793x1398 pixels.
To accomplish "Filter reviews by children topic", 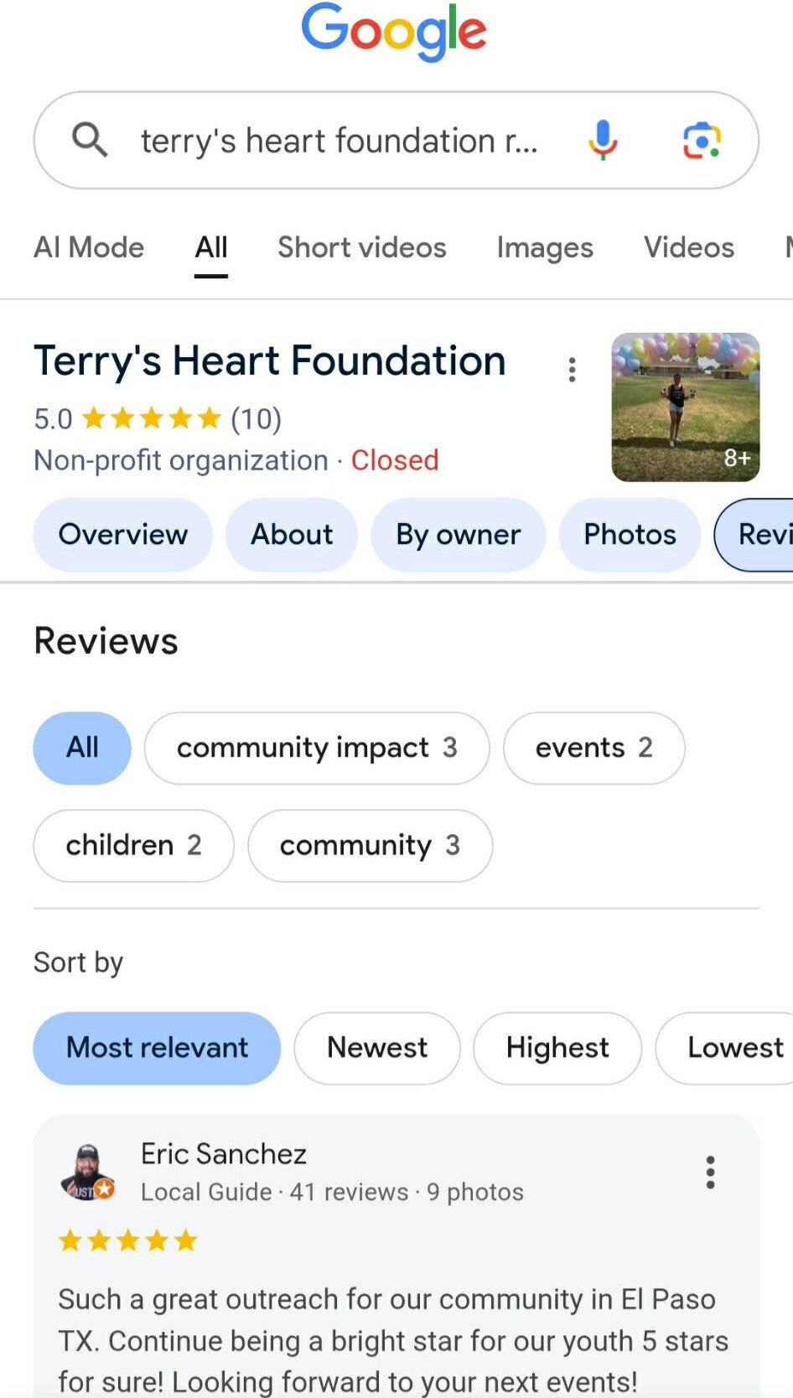I will (133, 845).
